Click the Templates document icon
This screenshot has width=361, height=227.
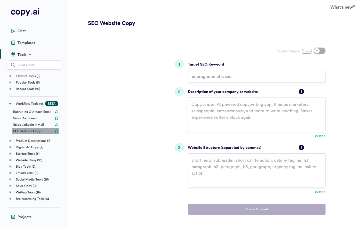(x=13, y=43)
